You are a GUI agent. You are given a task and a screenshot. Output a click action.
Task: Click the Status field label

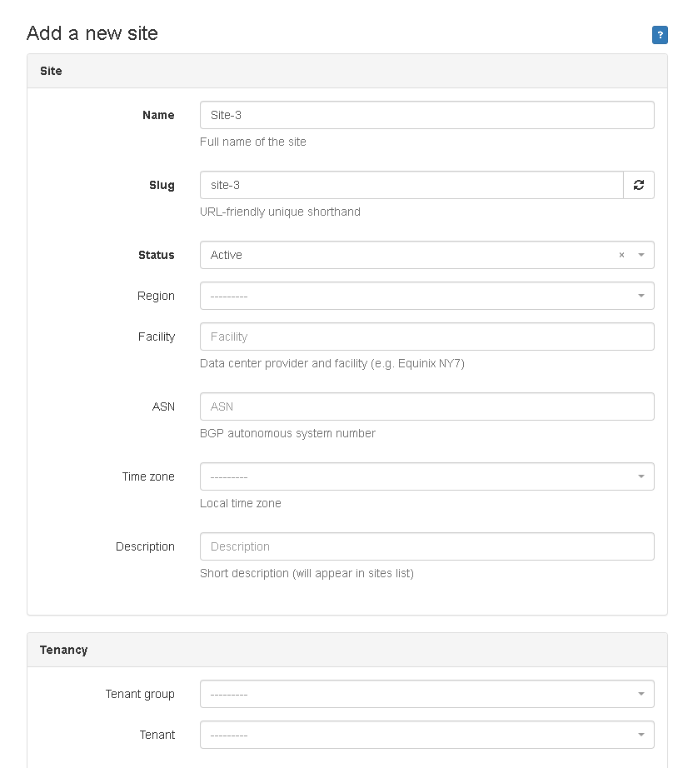[x=157, y=255]
